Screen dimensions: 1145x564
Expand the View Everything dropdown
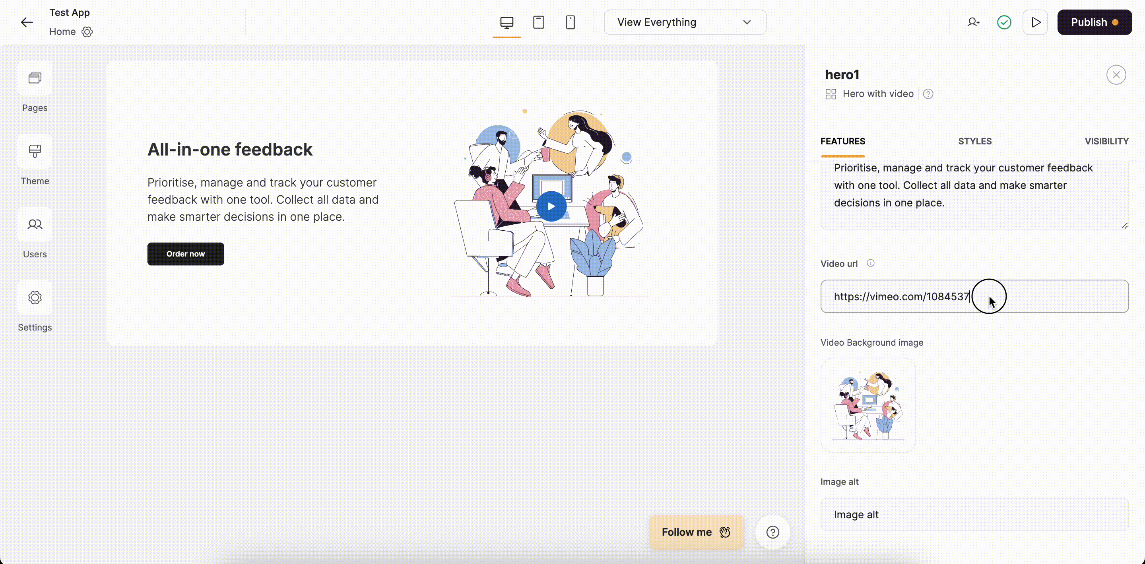685,22
